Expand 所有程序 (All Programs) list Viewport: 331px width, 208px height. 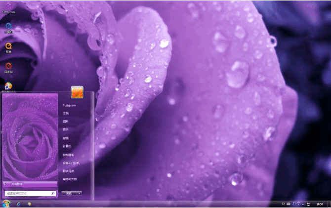[x=30, y=184]
